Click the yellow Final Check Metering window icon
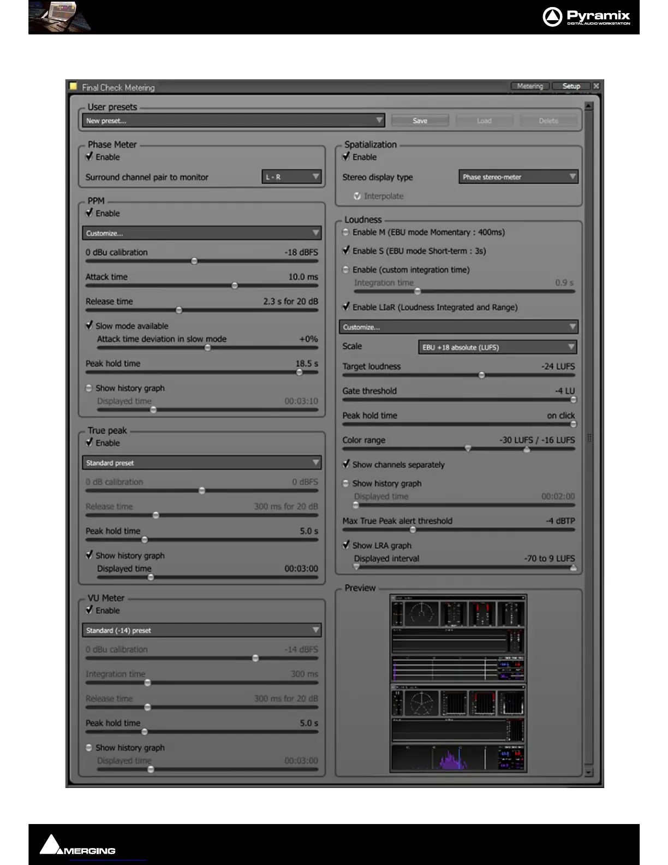The width and height of the screenshot is (668, 865). coord(73,86)
